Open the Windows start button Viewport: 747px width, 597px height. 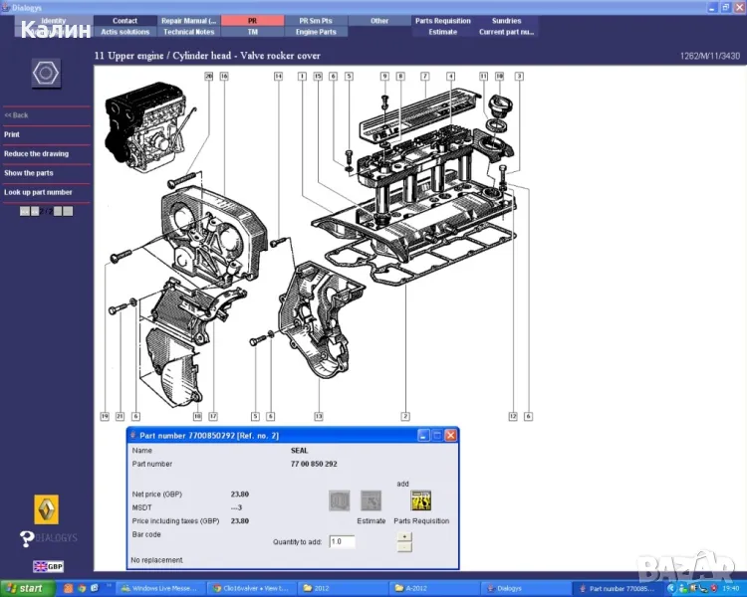(24, 588)
